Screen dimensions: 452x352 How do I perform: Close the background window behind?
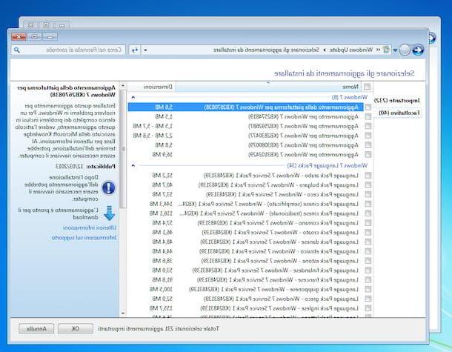[30, 25]
